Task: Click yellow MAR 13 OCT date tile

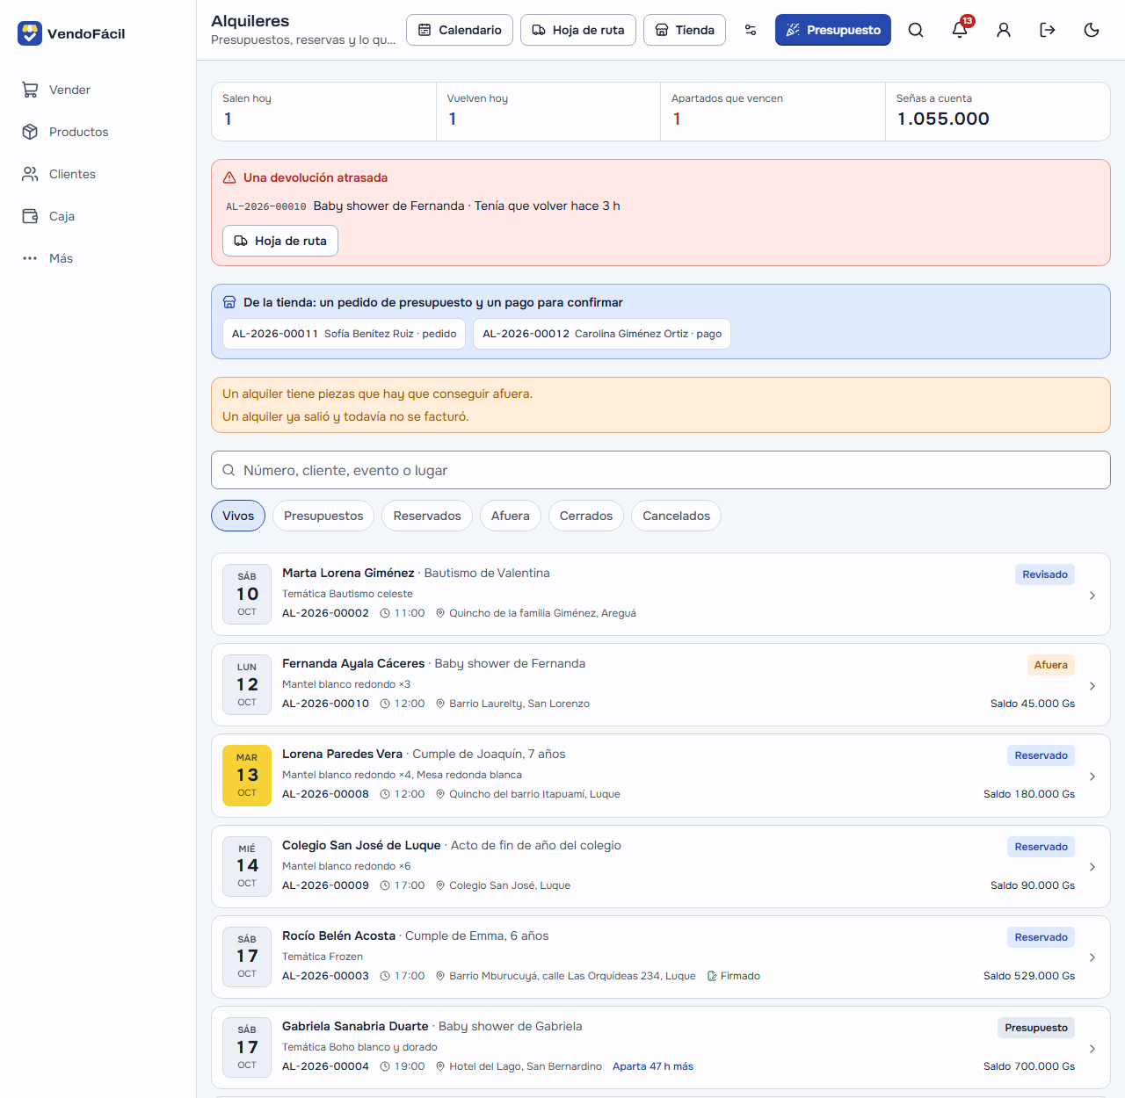Action: 247,776
